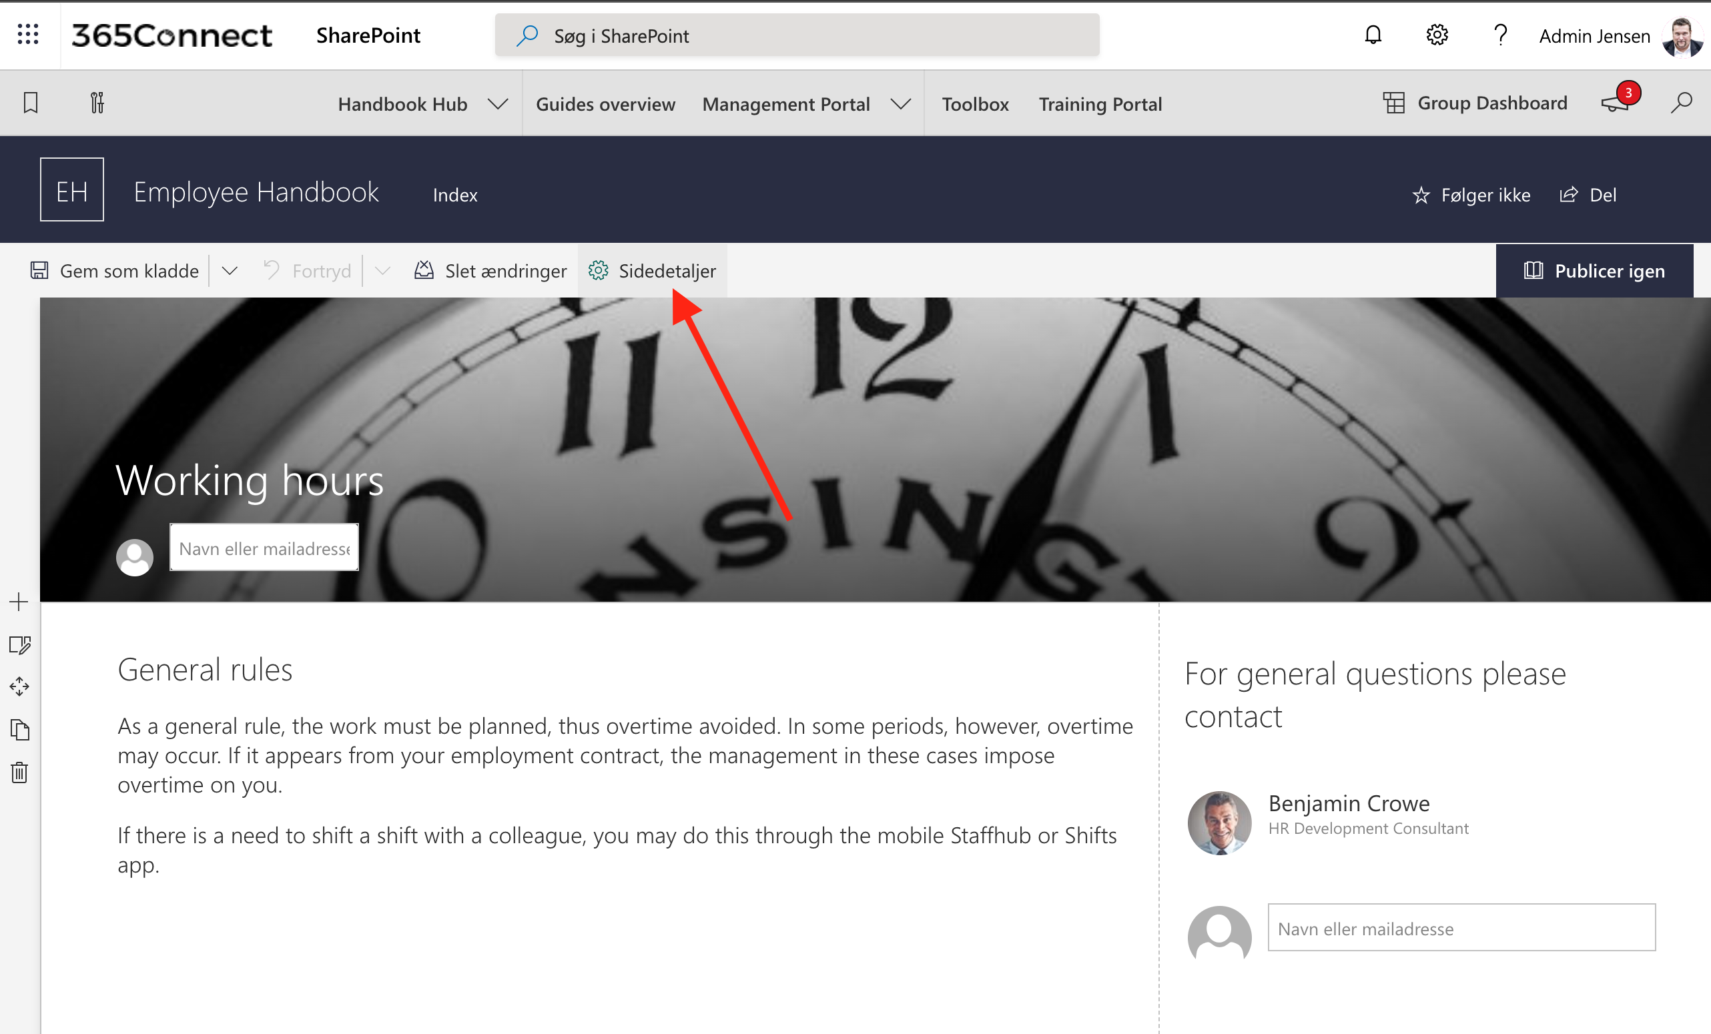Discard changes with Slet ændringer
Viewport: 1711px width, 1034px height.
point(490,271)
